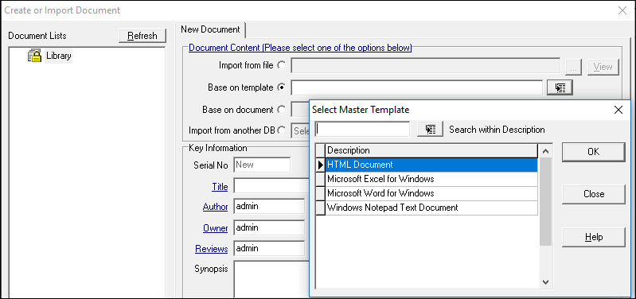
Task: Click the Description column header
Action: (x=431, y=150)
